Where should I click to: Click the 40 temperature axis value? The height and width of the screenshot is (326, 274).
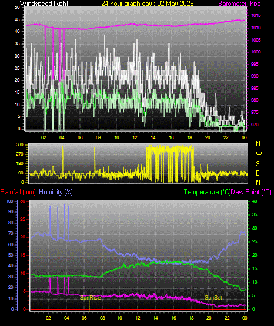pos(255,201)
